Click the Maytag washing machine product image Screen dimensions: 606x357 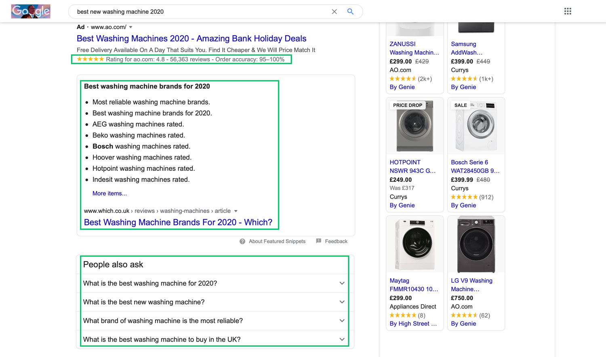[x=415, y=244]
